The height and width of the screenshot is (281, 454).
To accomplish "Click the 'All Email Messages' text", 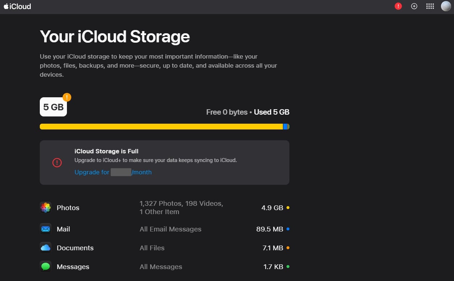I will 170,229.
